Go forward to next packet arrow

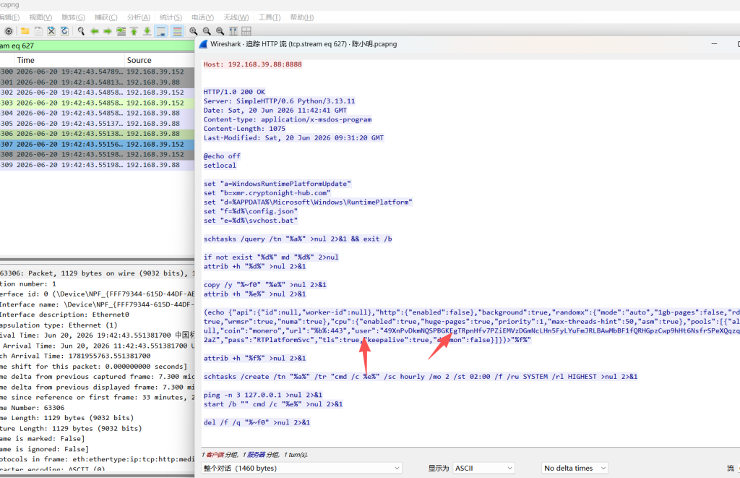pos(108,31)
